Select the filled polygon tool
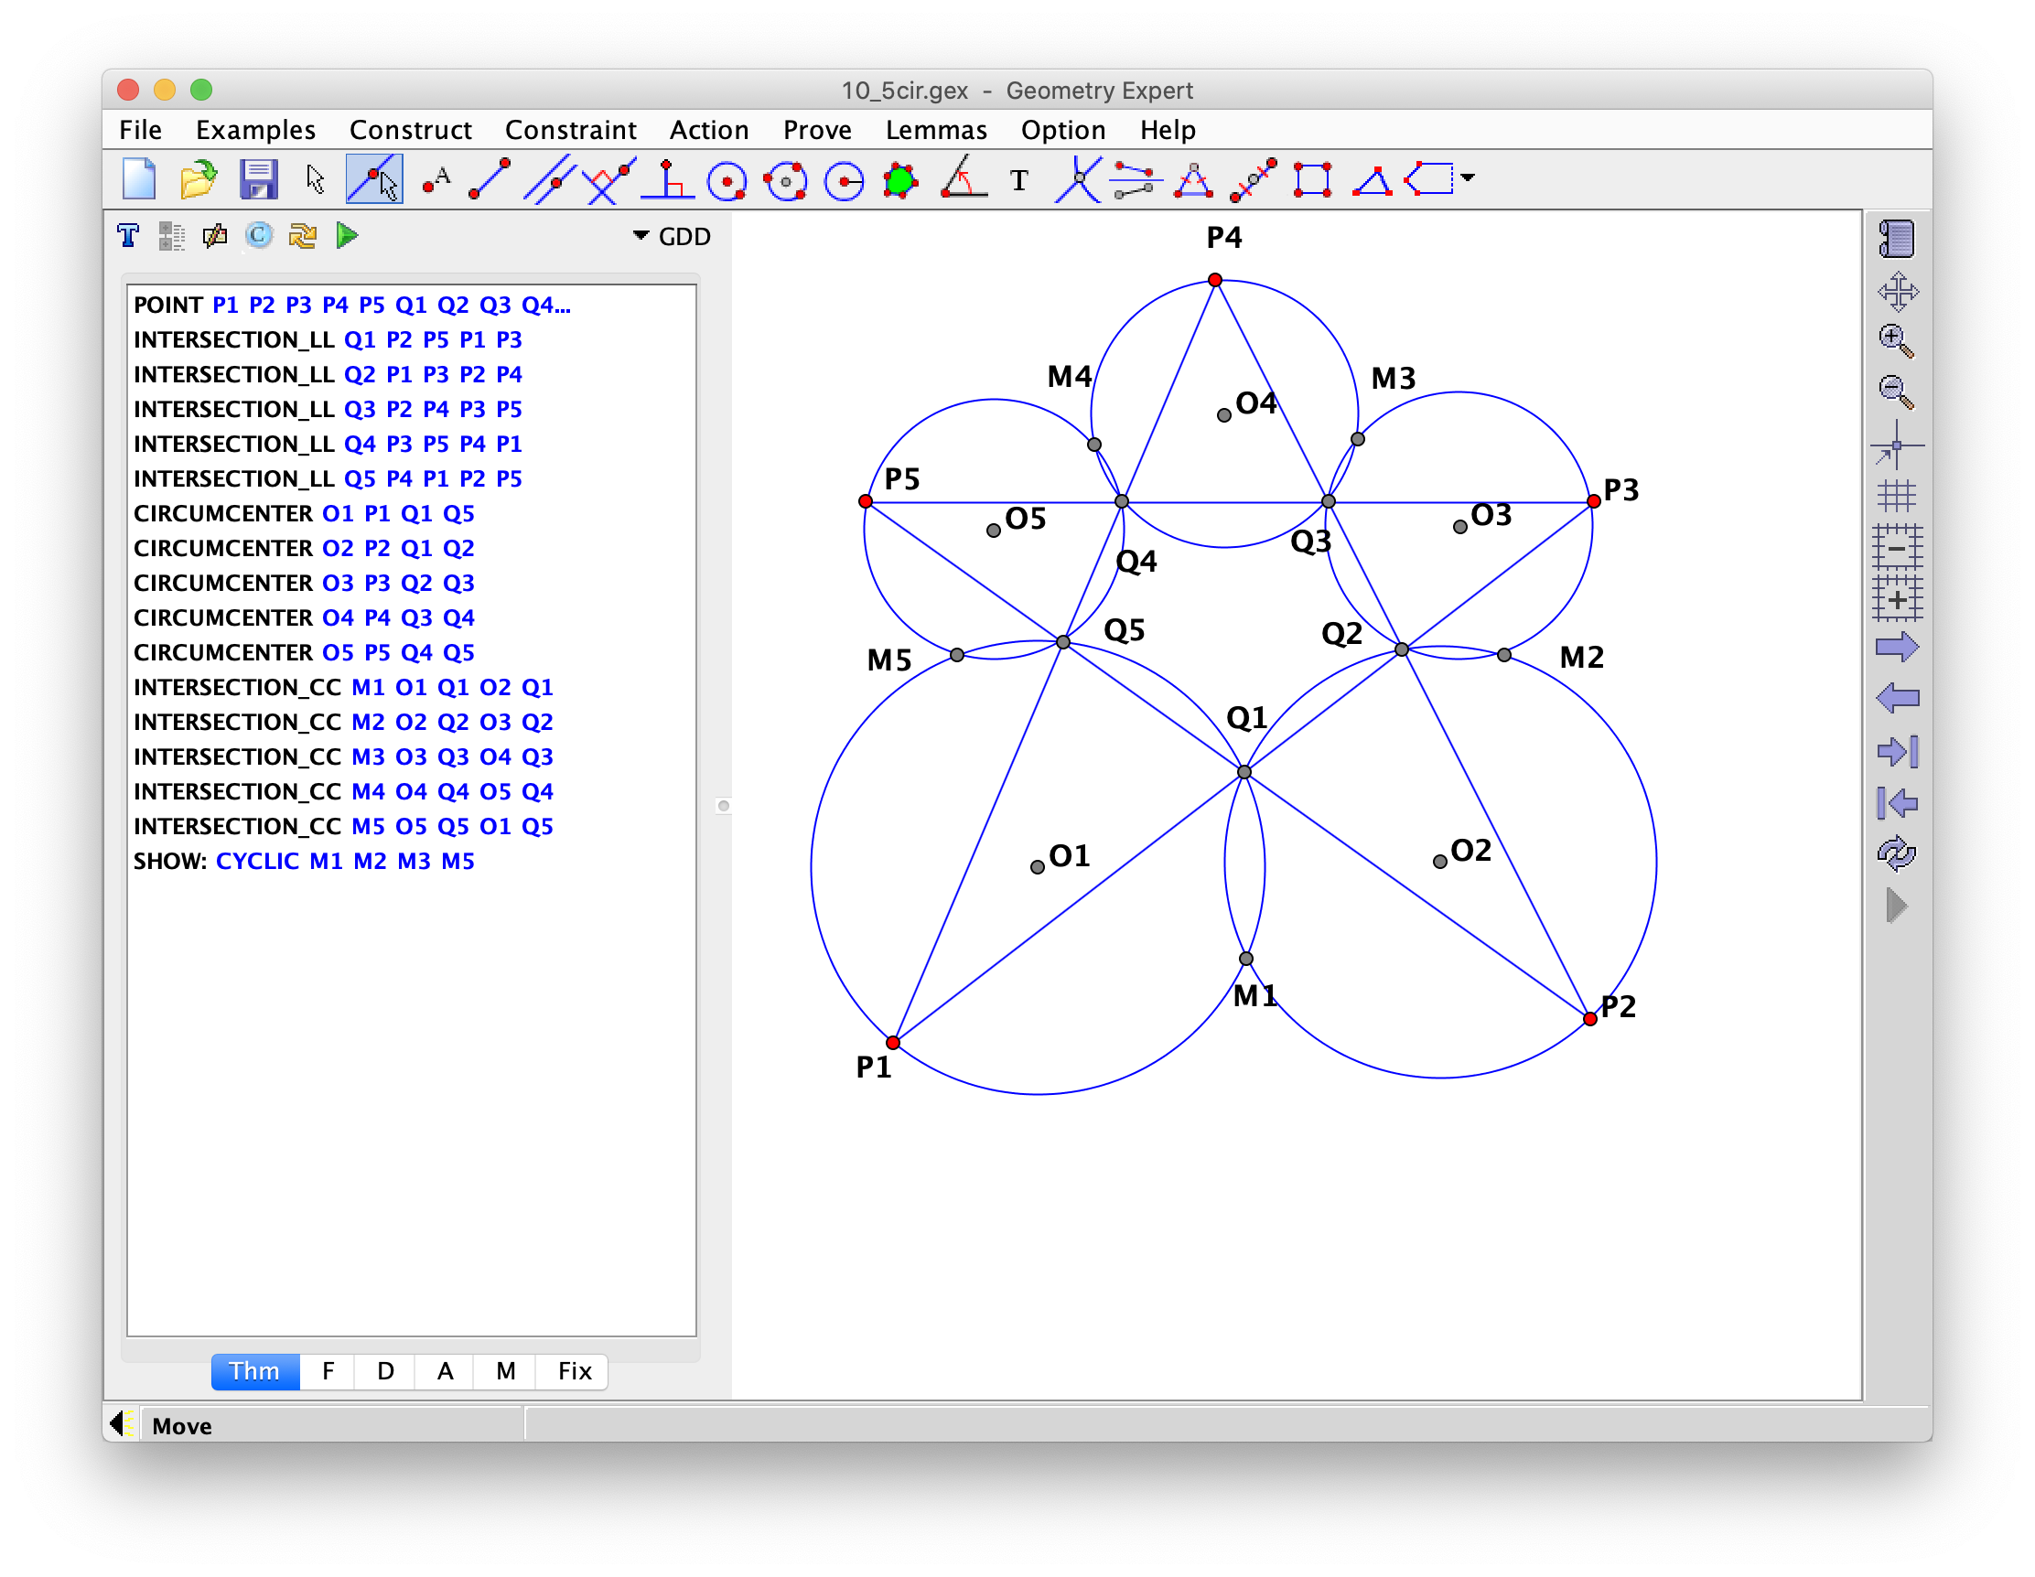The image size is (2035, 1577). pos(900,180)
